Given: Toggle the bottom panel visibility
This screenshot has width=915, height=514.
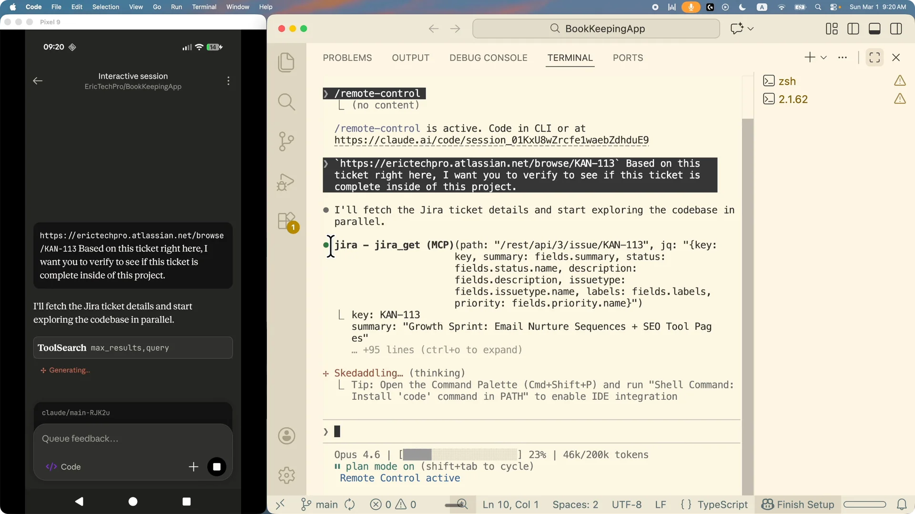Looking at the screenshot, I should tap(874, 29).
